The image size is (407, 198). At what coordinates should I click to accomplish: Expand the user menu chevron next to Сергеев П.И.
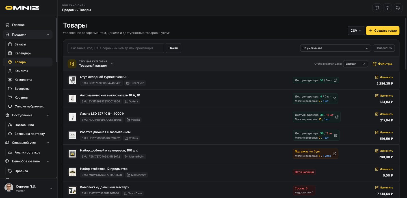51,188
